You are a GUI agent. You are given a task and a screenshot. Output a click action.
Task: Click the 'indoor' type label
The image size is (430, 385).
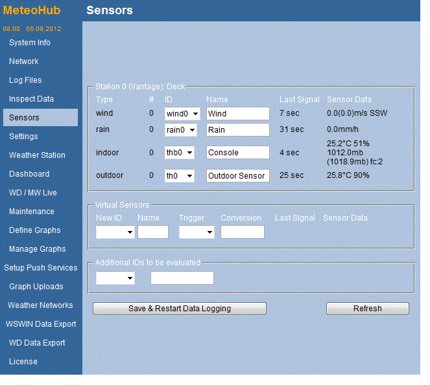(107, 153)
